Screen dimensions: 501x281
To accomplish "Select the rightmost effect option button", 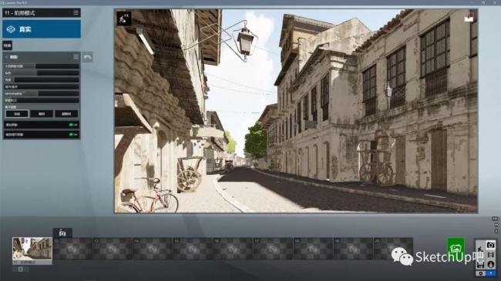I will coord(66,114).
